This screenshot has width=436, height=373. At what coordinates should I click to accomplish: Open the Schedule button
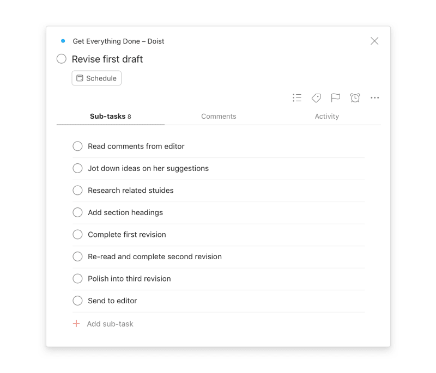point(96,78)
